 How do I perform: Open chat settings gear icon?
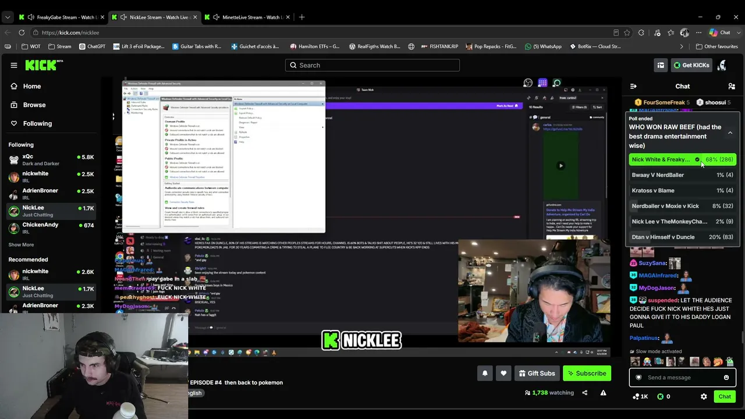(x=704, y=396)
